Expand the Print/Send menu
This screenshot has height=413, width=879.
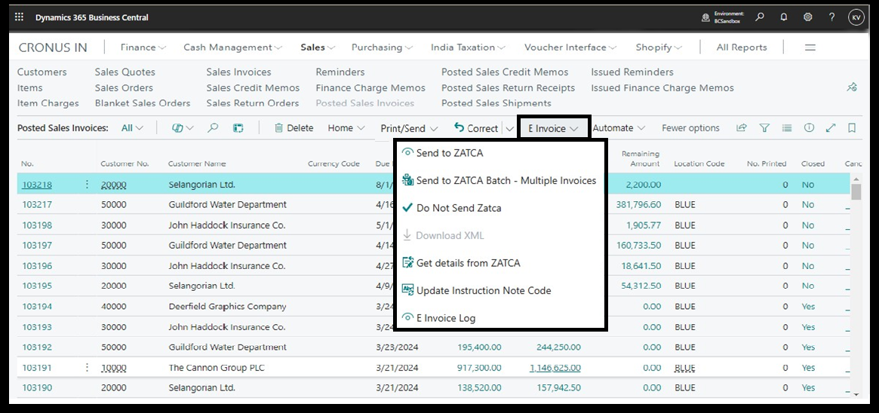coord(409,128)
